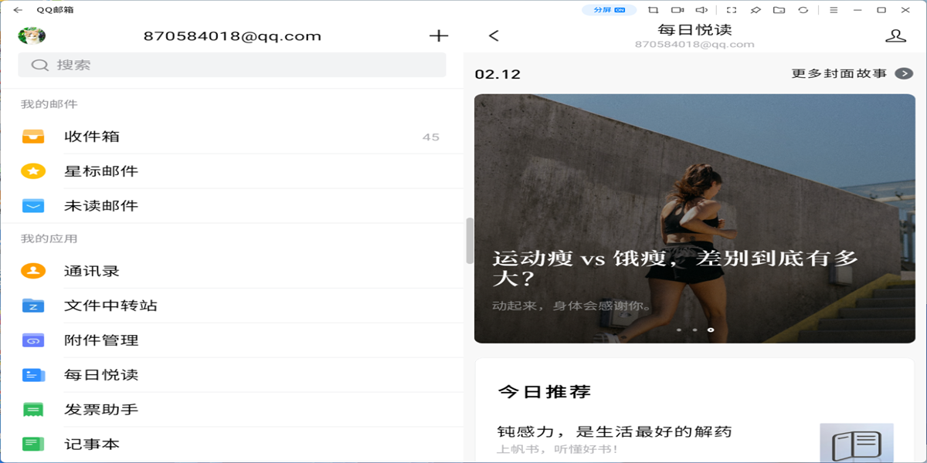This screenshot has width=927, height=463.
Task: Start screen recording from the title bar
Action: coord(677,10)
